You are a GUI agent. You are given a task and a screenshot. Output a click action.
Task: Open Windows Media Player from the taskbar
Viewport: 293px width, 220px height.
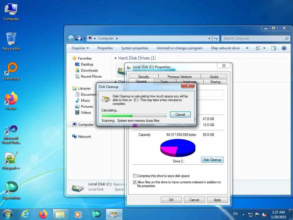tap(78, 214)
